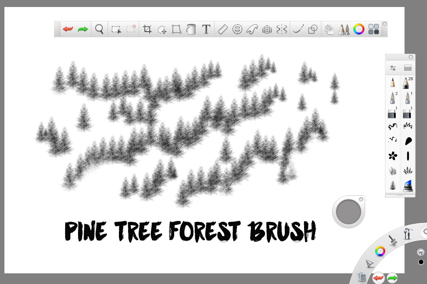The width and height of the screenshot is (427, 284).
Task: Open brush properties sliders in palette
Action: click(393, 68)
